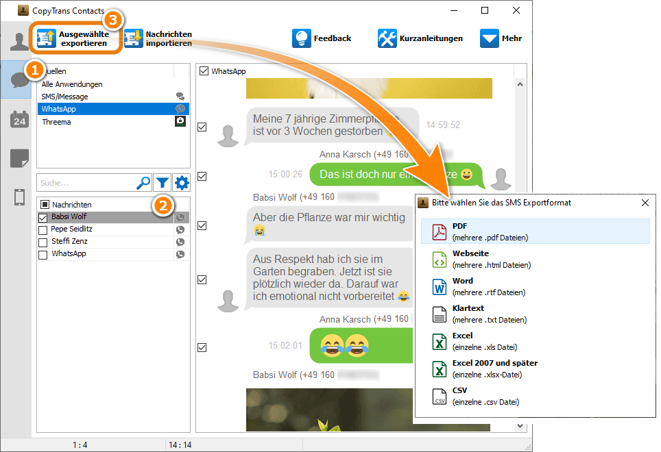The width and height of the screenshot is (661, 452).
Task: Click the SMS/iMessage bubbles icon
Action: tap(180, 97)
